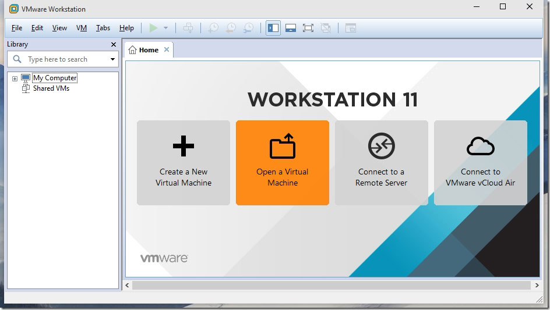Click the green Power On play button
This screenshot has width=550, height=310.
pyautogui.click(x=153, y=28)
